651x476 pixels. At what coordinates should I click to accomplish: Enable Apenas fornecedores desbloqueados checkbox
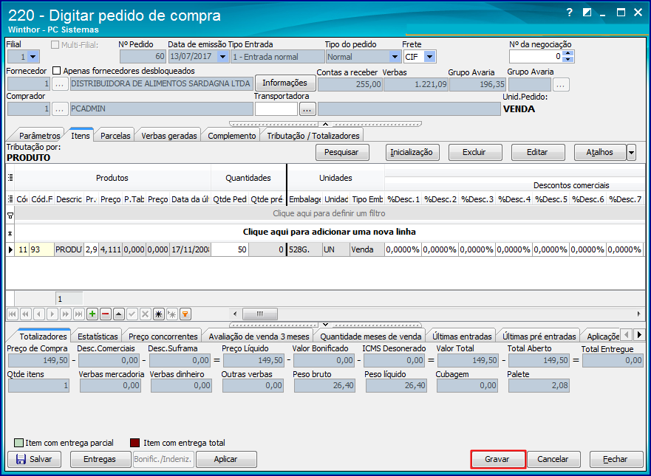[x=57, y=71]
